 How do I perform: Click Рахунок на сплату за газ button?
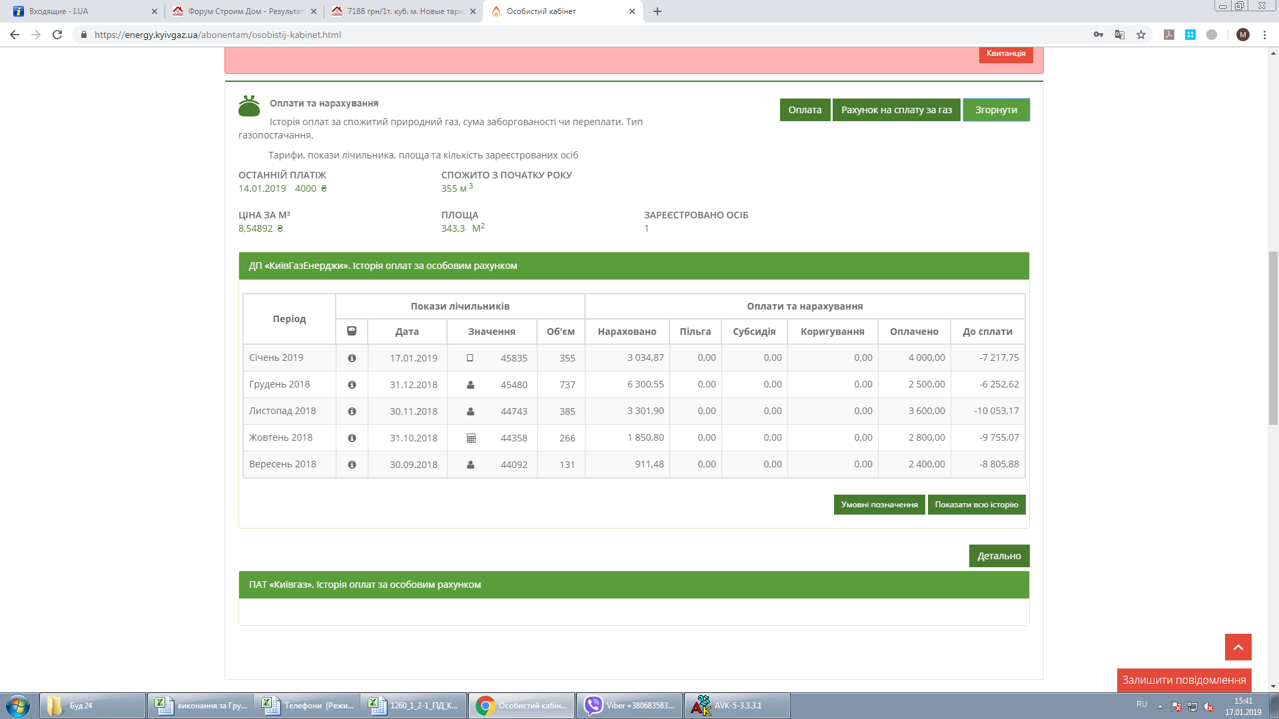pos(897,110)
